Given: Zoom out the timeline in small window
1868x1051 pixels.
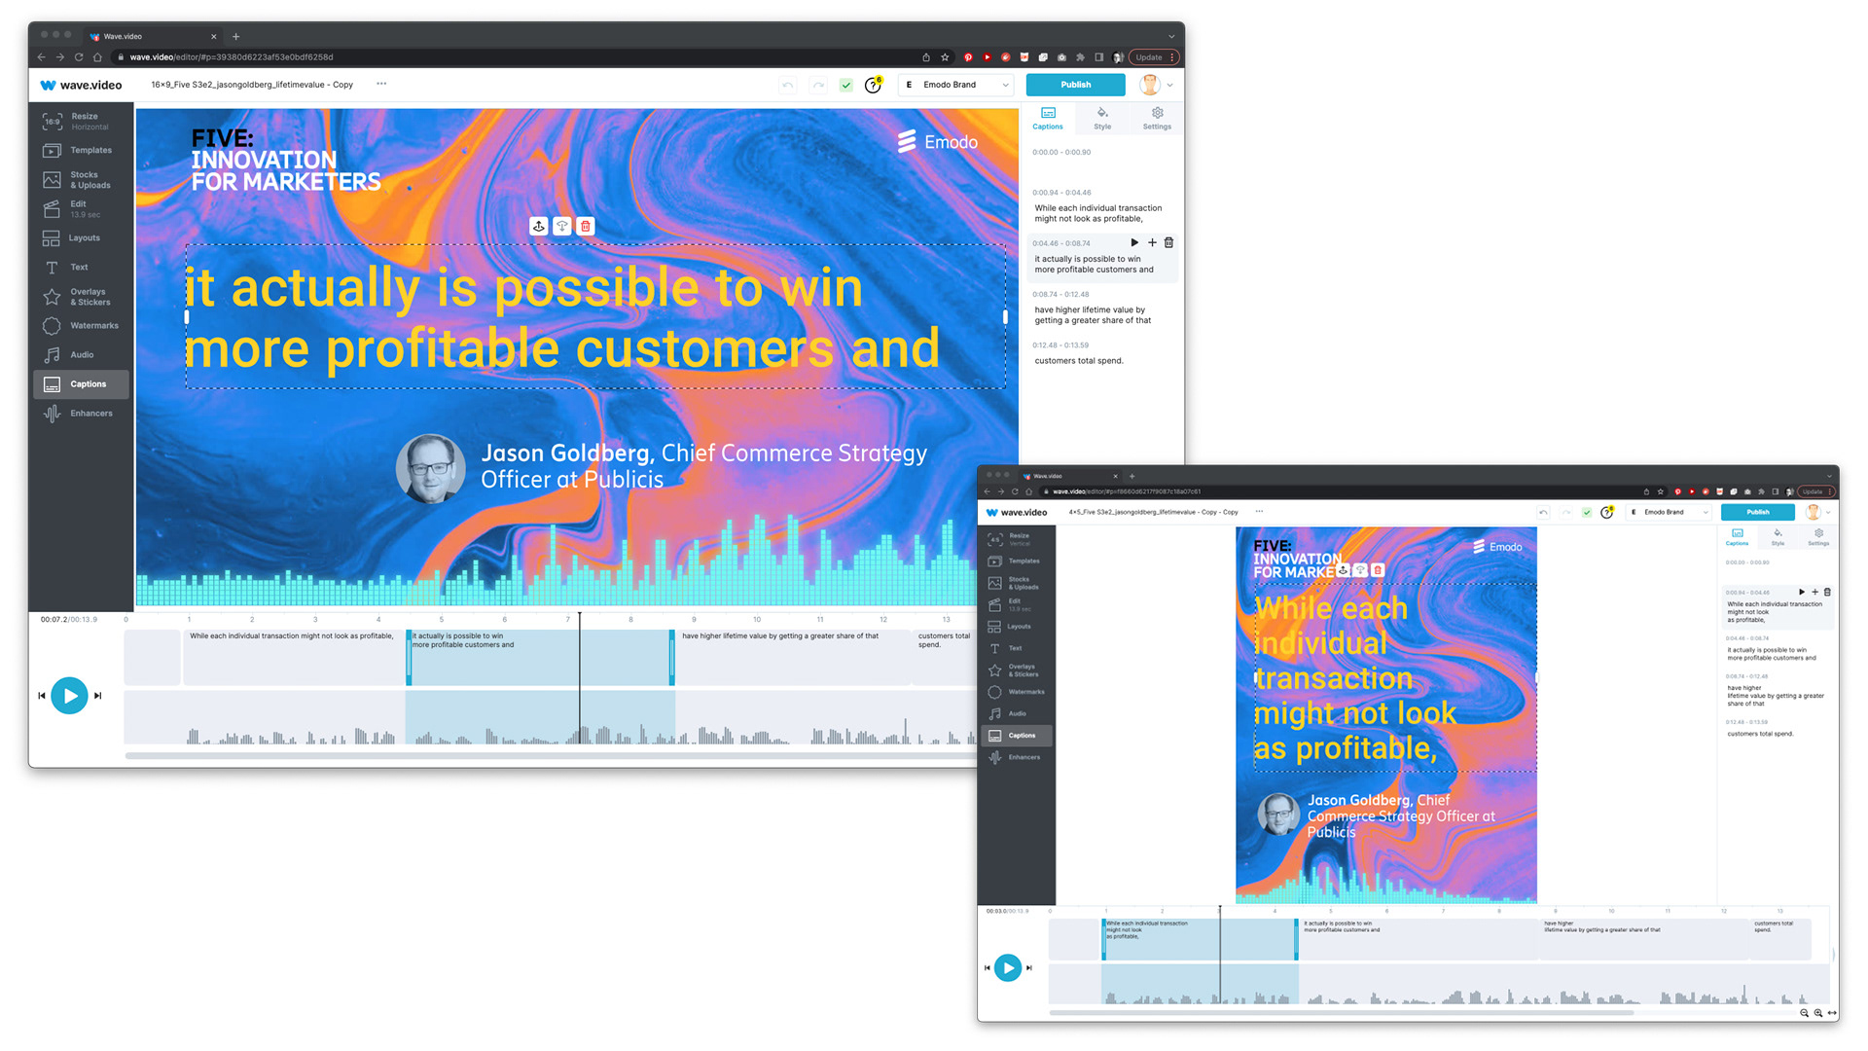Looking at the screenshot, I should (x=1804, y=1013).
